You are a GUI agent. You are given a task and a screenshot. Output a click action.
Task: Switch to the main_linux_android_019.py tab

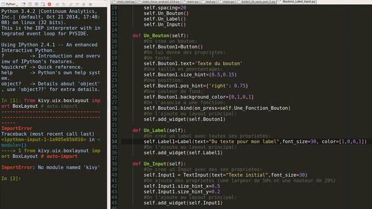[159, 2]
